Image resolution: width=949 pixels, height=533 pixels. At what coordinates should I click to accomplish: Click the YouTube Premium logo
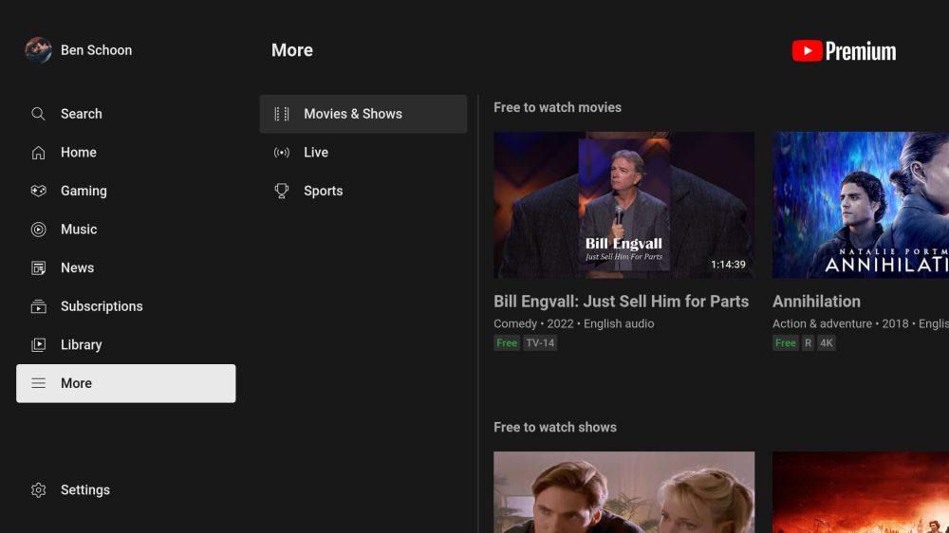(x=844, y=51)
